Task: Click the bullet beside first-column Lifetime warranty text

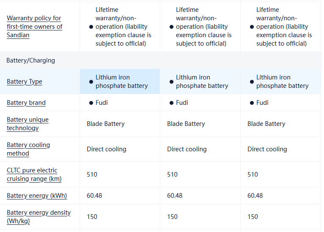Action: point(91,27)
